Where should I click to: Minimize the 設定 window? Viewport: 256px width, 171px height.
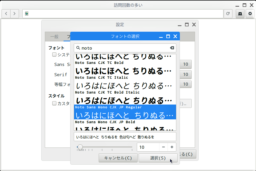180,25
